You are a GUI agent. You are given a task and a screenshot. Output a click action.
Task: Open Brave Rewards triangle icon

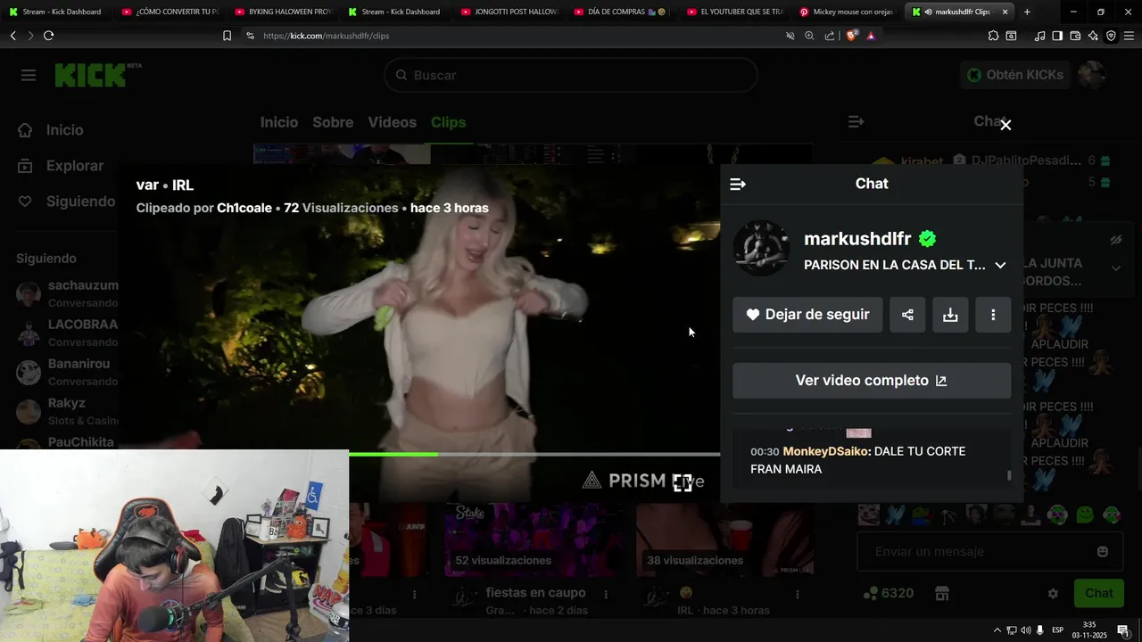click(x=871, y=36)
